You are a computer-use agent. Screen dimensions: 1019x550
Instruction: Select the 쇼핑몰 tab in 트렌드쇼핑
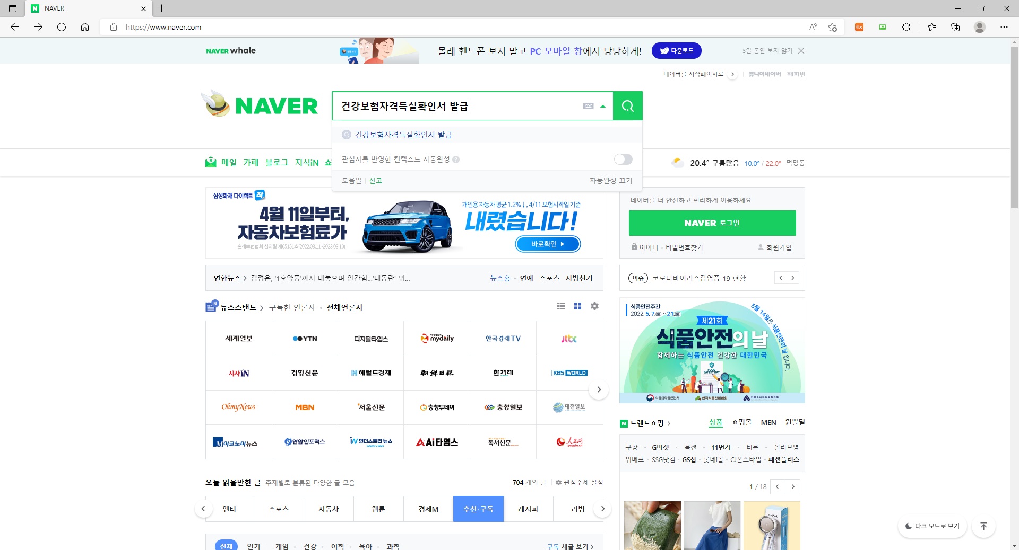[x=741, y=422]
